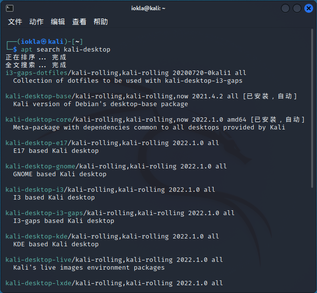Click the terminal icon in title bar
The image size is (317, 293).
10,8
